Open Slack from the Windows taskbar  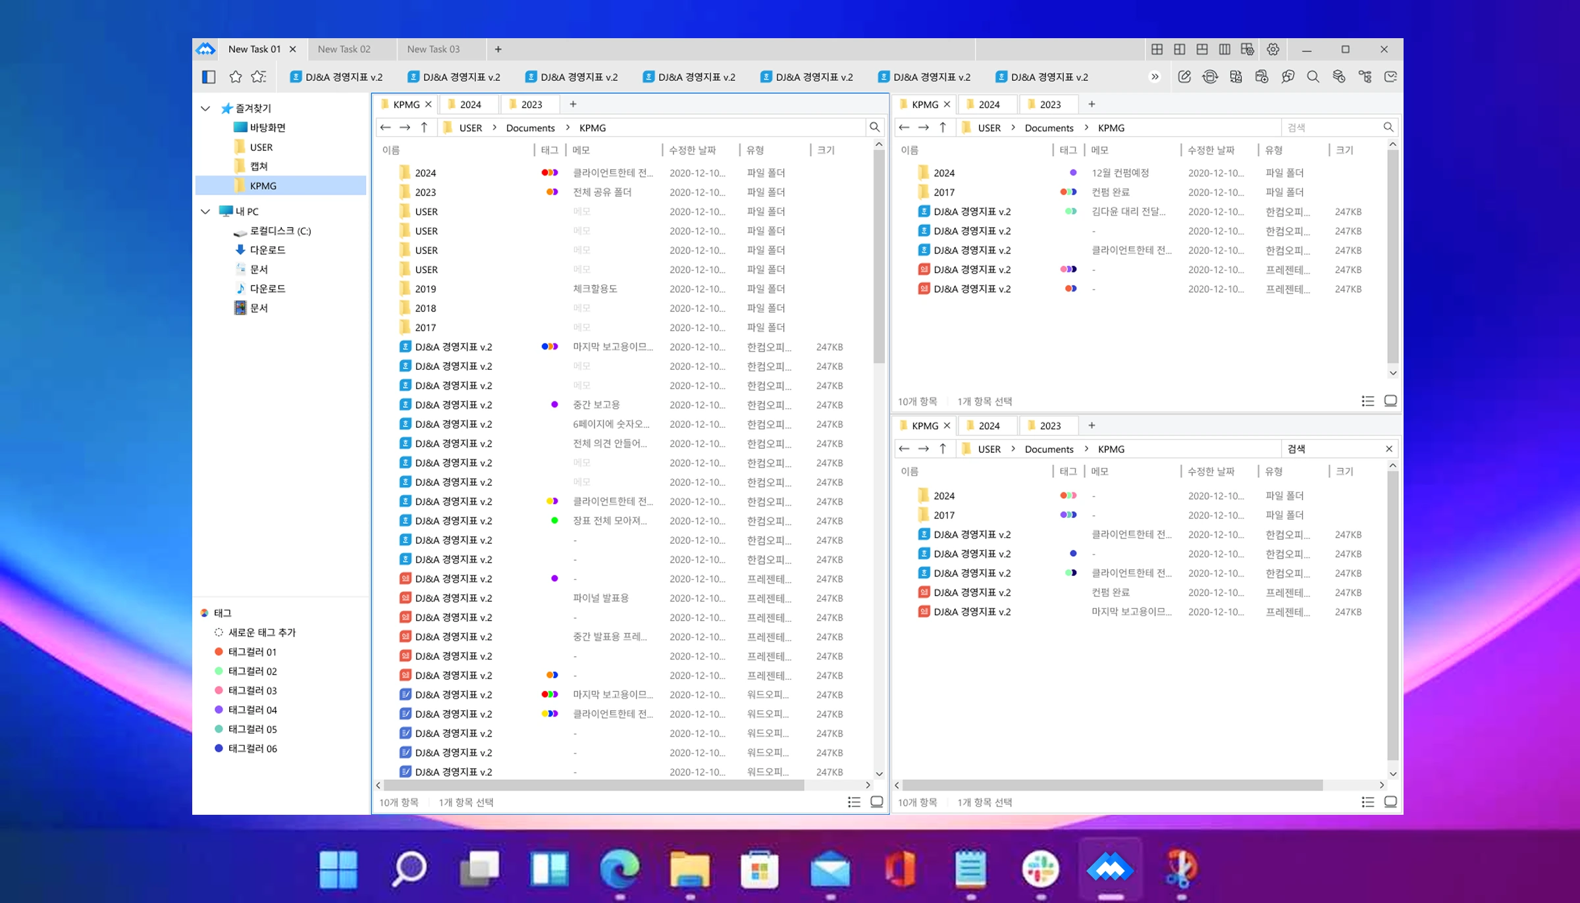(1040, 869)
